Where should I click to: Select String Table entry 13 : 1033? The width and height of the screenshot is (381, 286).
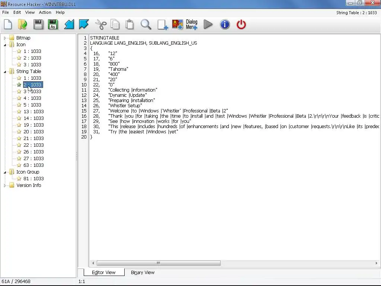click(x=33, y=112)
